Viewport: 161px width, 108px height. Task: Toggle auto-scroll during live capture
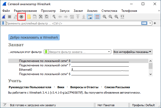[x=90, y=17]
